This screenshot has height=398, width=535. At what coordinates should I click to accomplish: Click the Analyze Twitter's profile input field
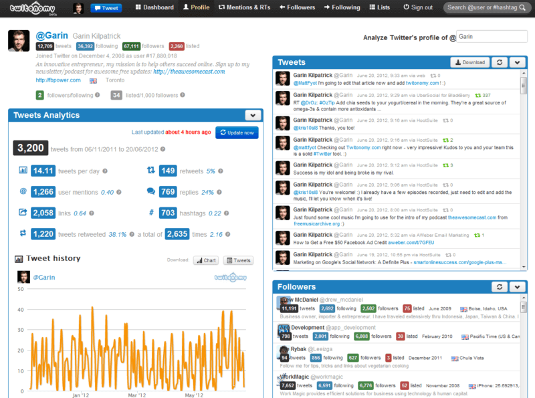tap(492, 37)
